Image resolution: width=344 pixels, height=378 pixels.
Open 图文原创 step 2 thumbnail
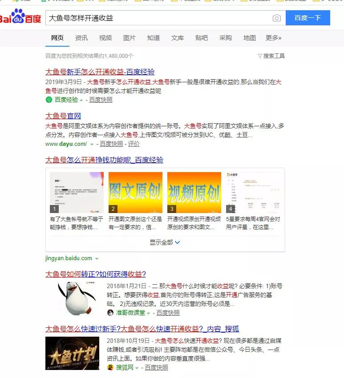point(135,193)
